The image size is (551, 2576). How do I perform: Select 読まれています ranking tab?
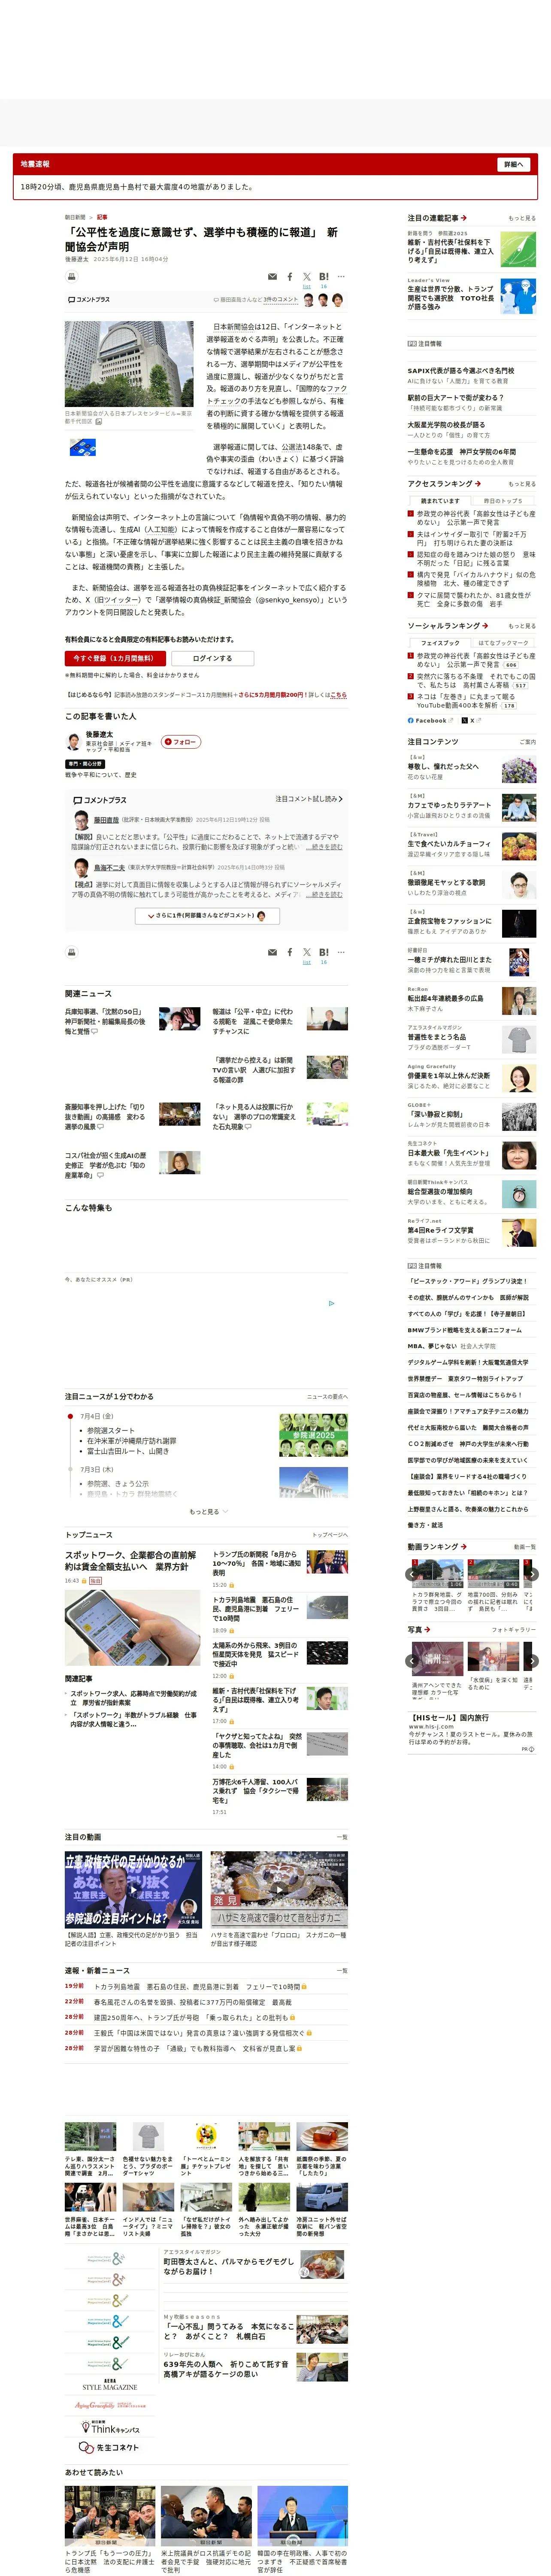(440, 501)
